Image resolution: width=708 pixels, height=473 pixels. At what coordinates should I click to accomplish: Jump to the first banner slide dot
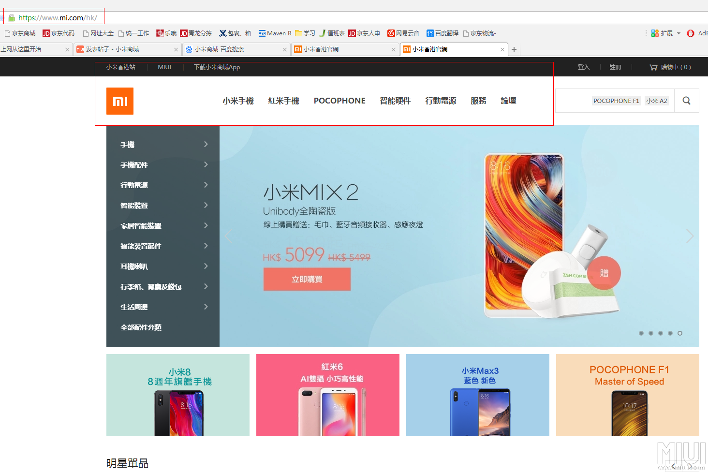[641, 333]
